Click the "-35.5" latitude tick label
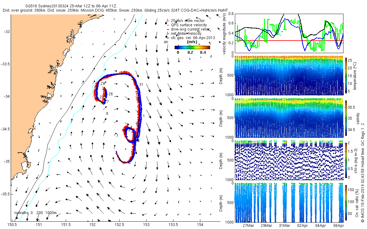 coord(5,194)
